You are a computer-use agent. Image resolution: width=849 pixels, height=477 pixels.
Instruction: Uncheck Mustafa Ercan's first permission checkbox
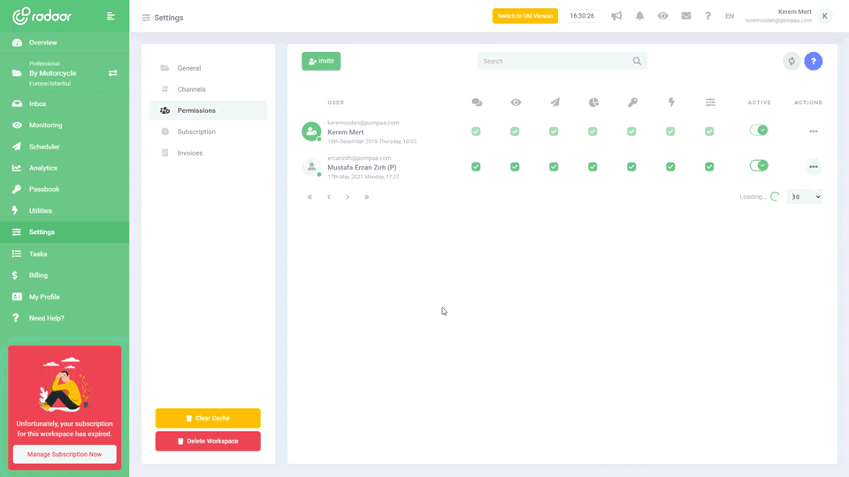[476, 166]
